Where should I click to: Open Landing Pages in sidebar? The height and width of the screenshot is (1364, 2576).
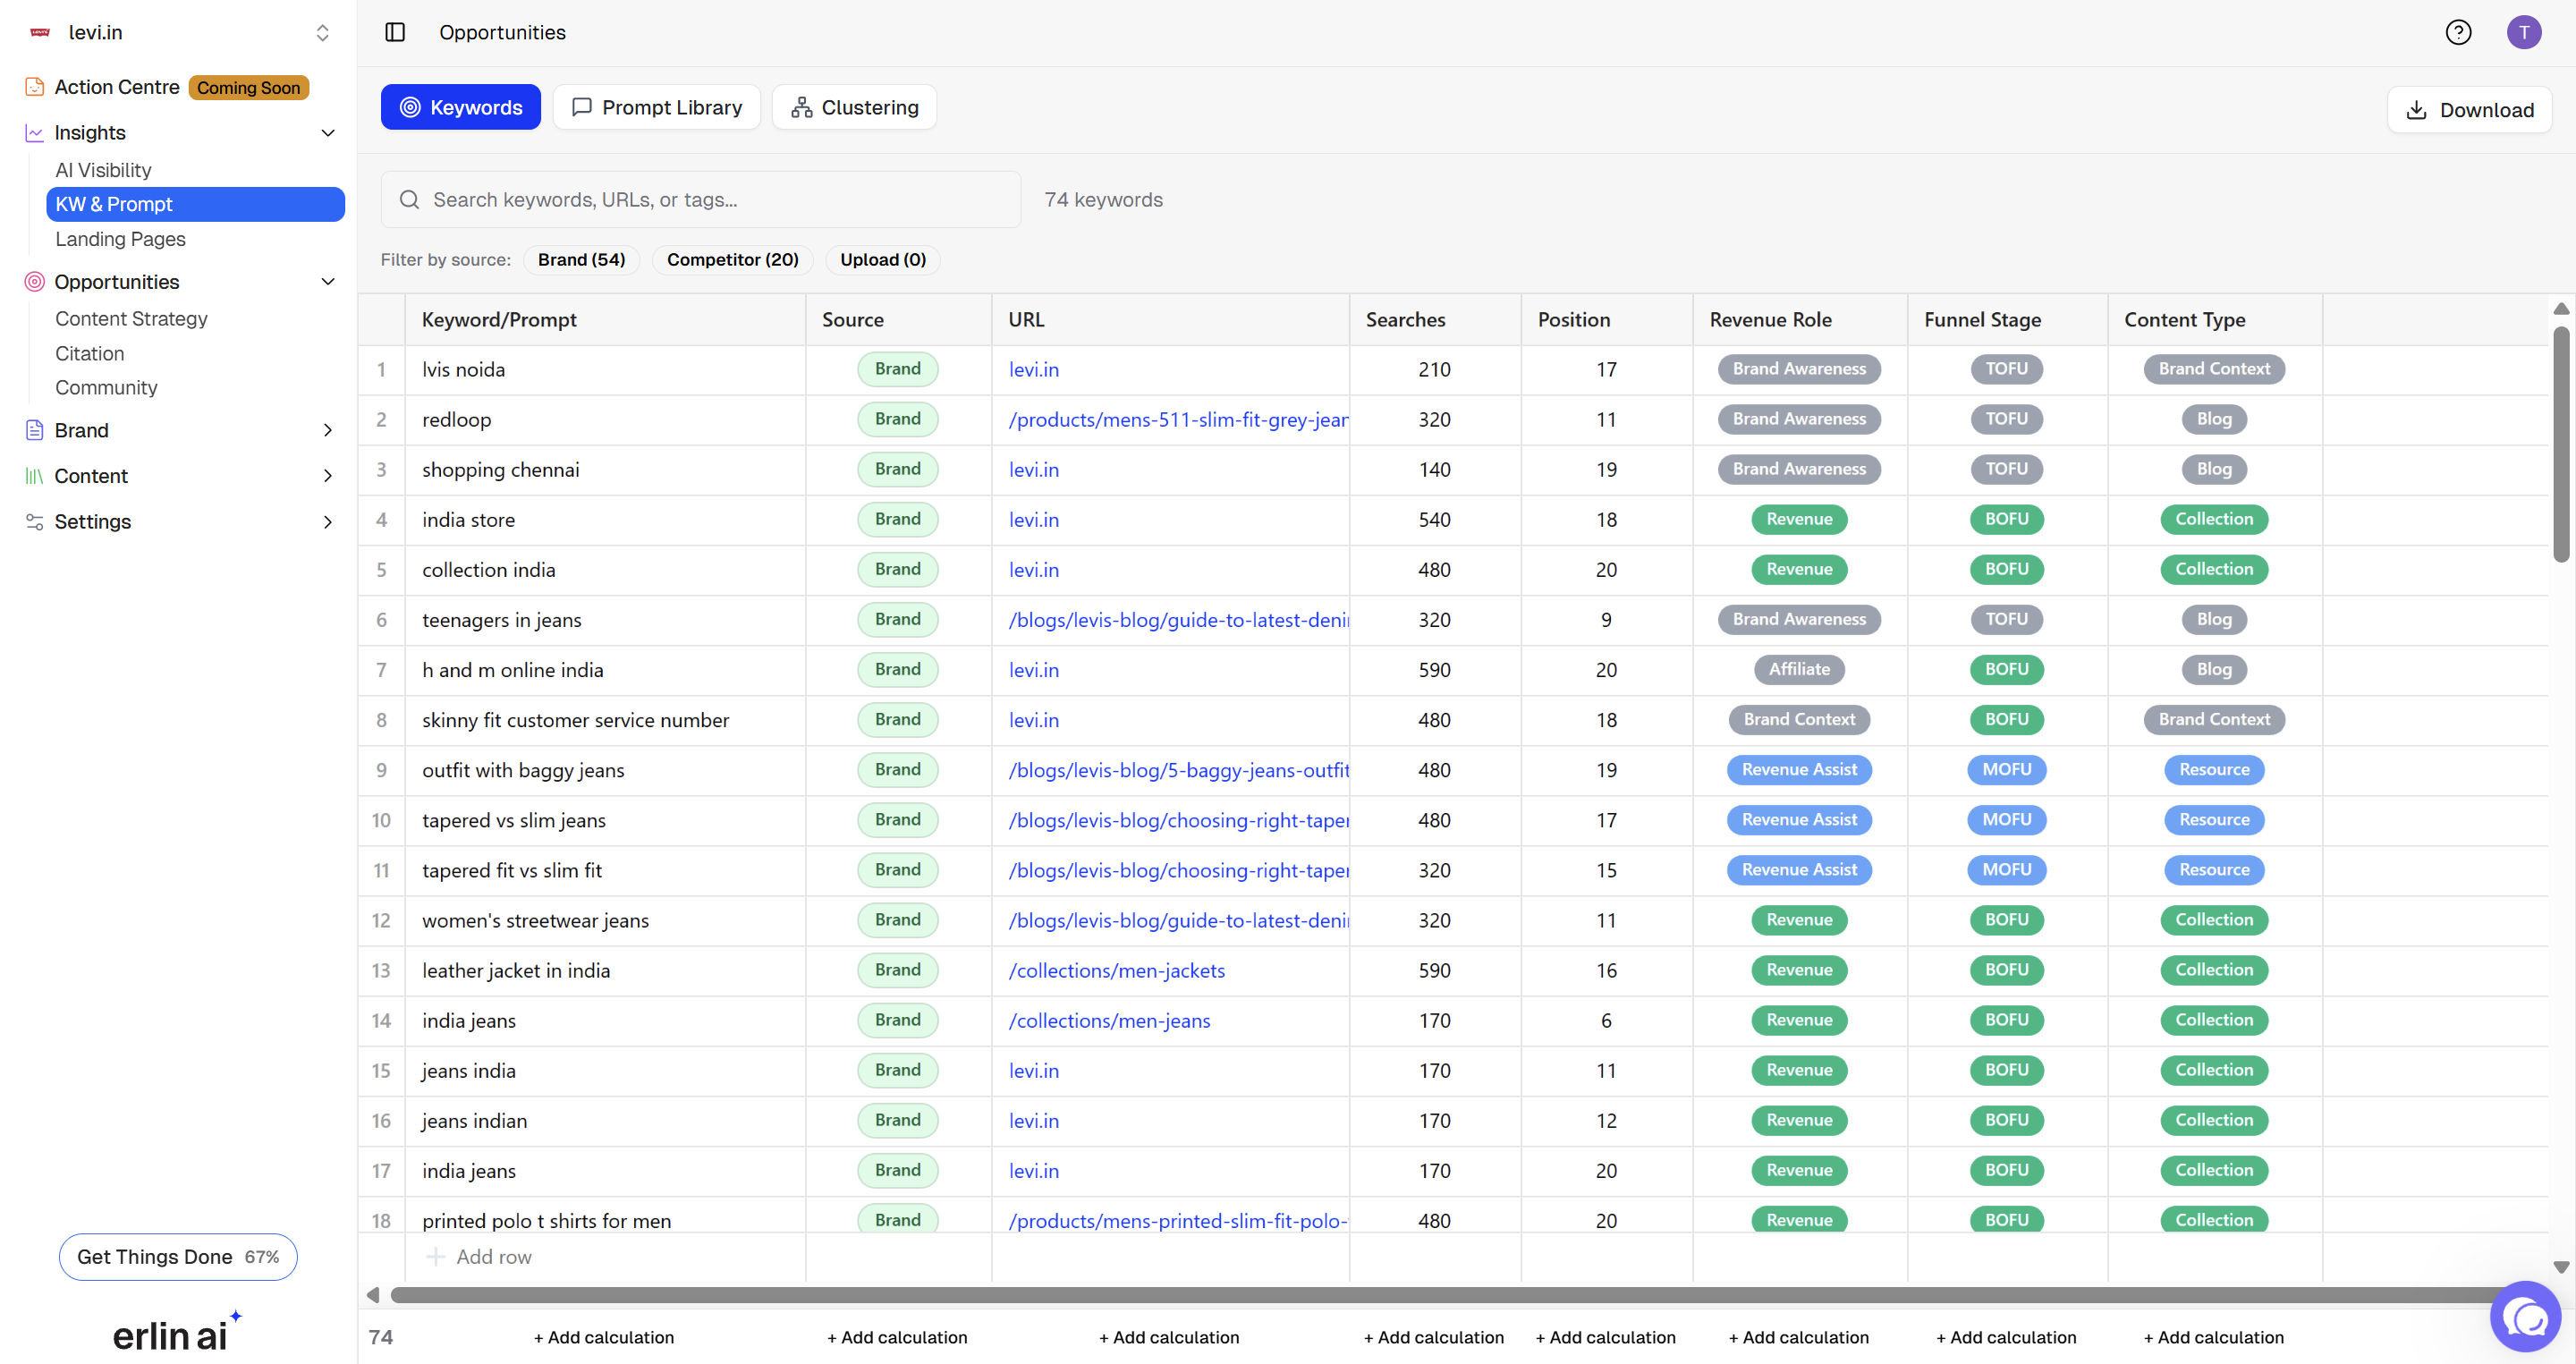[120, 239]
